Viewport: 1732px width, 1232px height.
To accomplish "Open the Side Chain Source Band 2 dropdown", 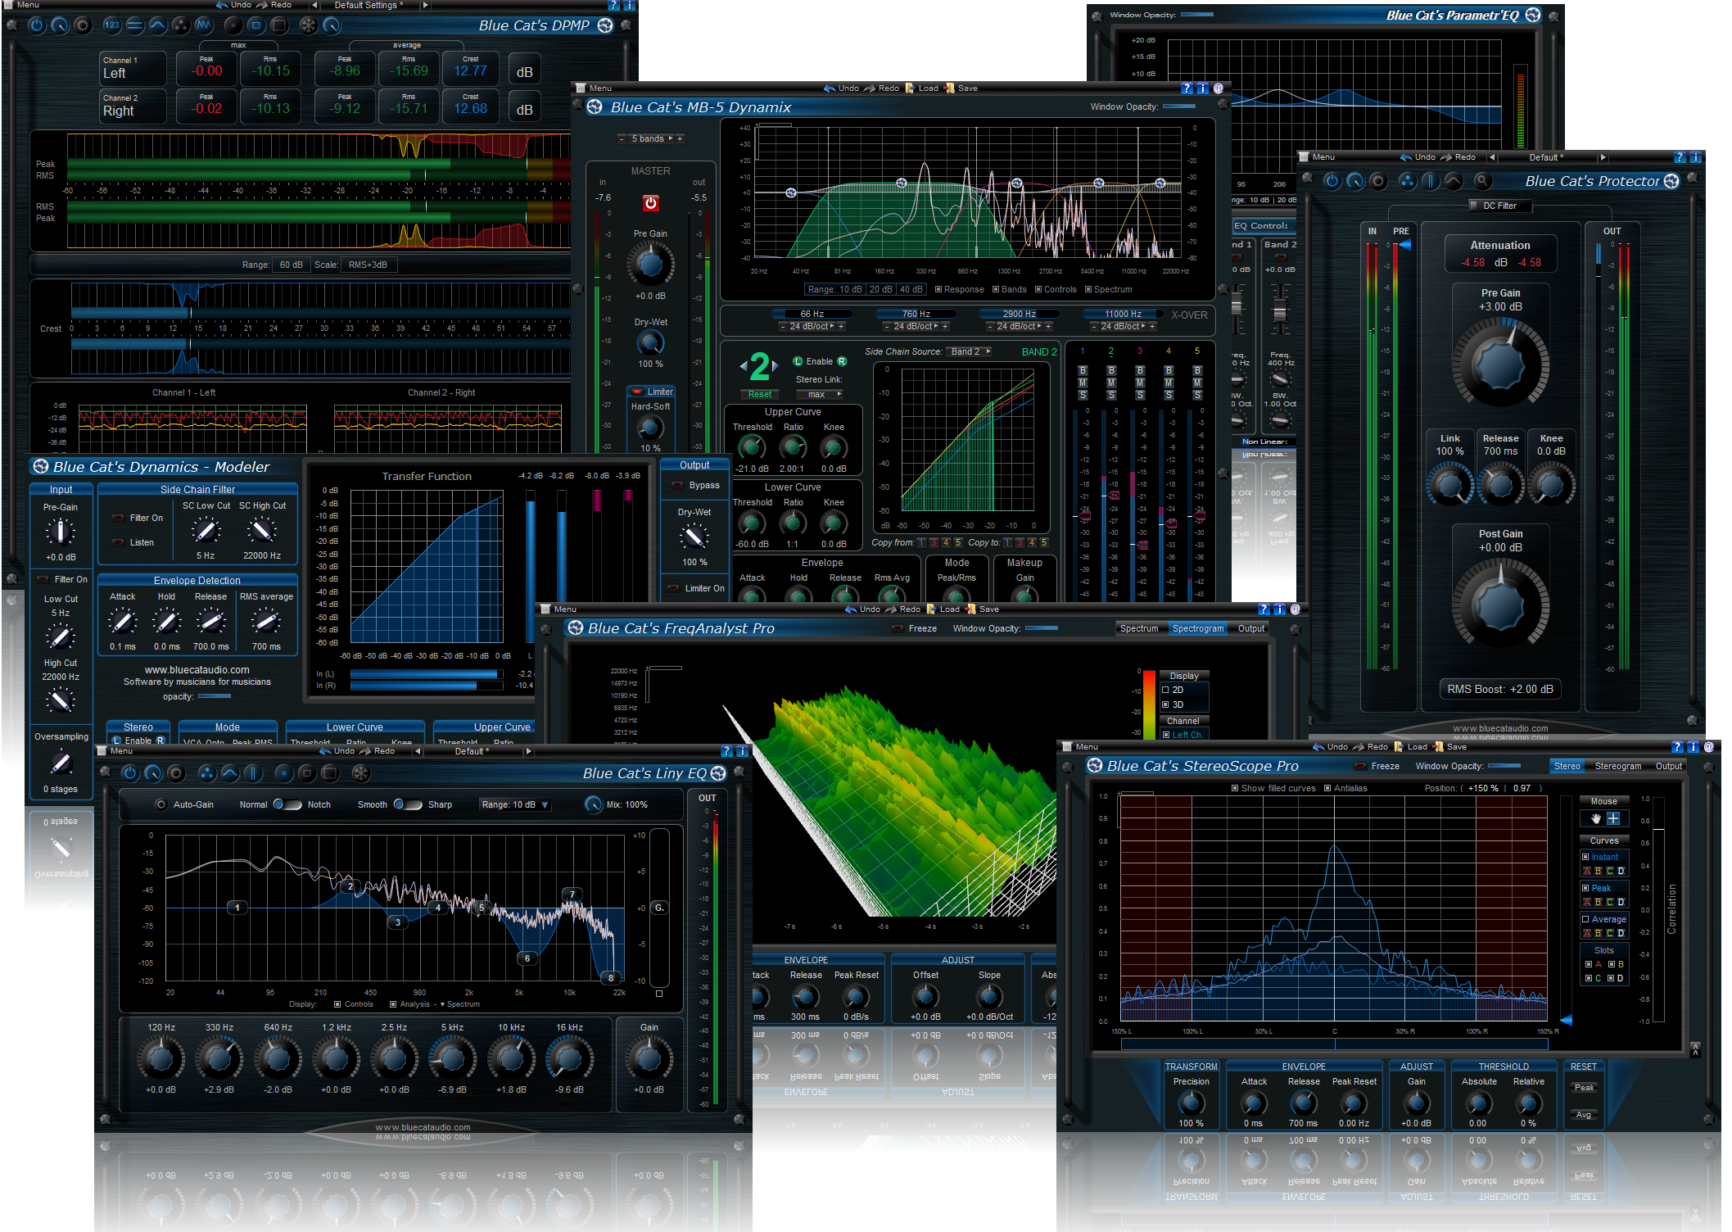I will pyautogui.click(x=970, y=351).
